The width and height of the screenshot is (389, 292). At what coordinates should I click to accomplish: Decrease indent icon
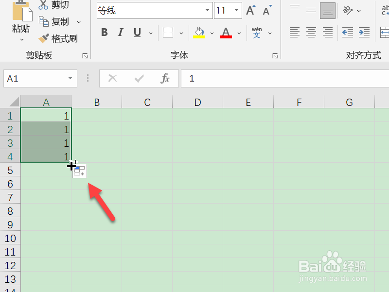pyautogui.click(x=348, y=33)
